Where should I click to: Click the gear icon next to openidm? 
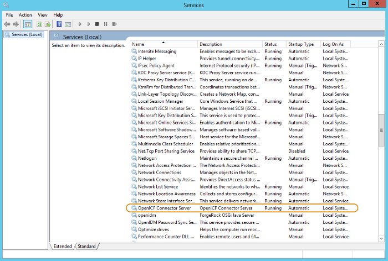click(134, 215)
